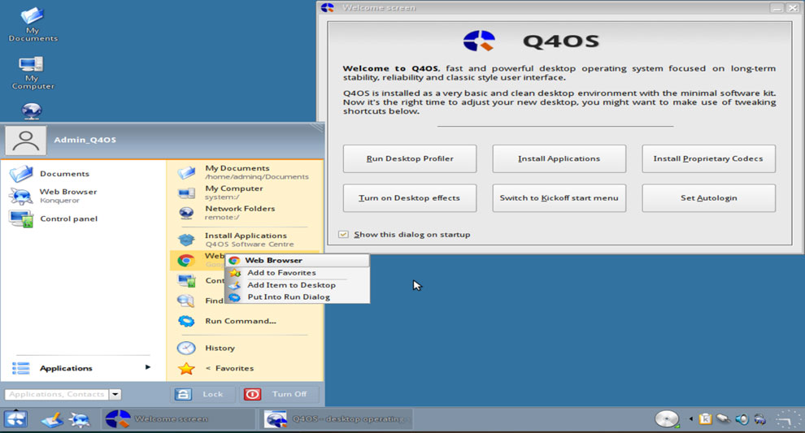Screen dimensions: 805x433
Task: Focus the Applications, Contacts search field
Action: [x=57, y=394]
